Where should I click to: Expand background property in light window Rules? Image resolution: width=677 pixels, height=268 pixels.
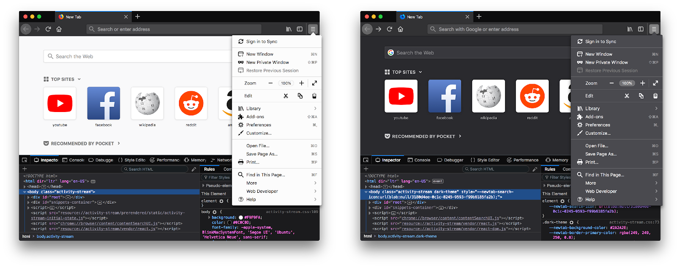tap(209, 217)
